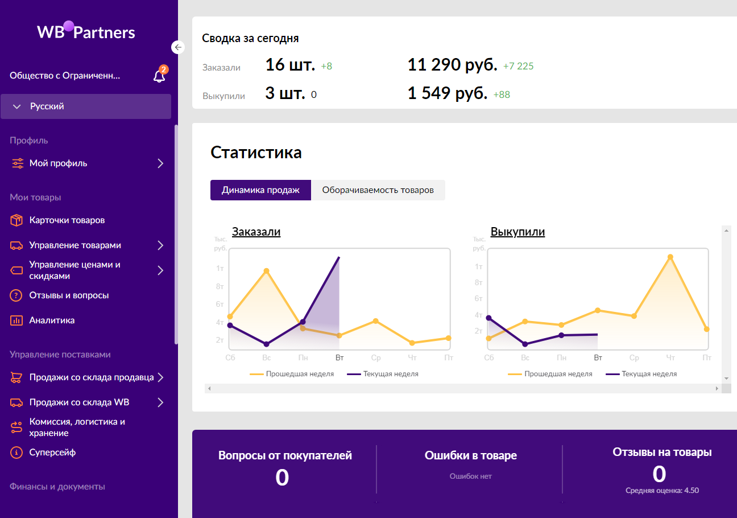Toggle Прошедшая неделя legend in Выкупили chart

pyautogui.click(x=550, y=374)
